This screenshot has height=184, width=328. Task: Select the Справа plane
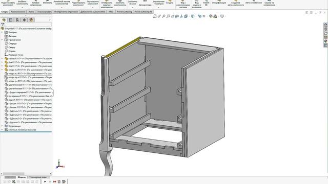pyautogui.click(x=10, y=51)
